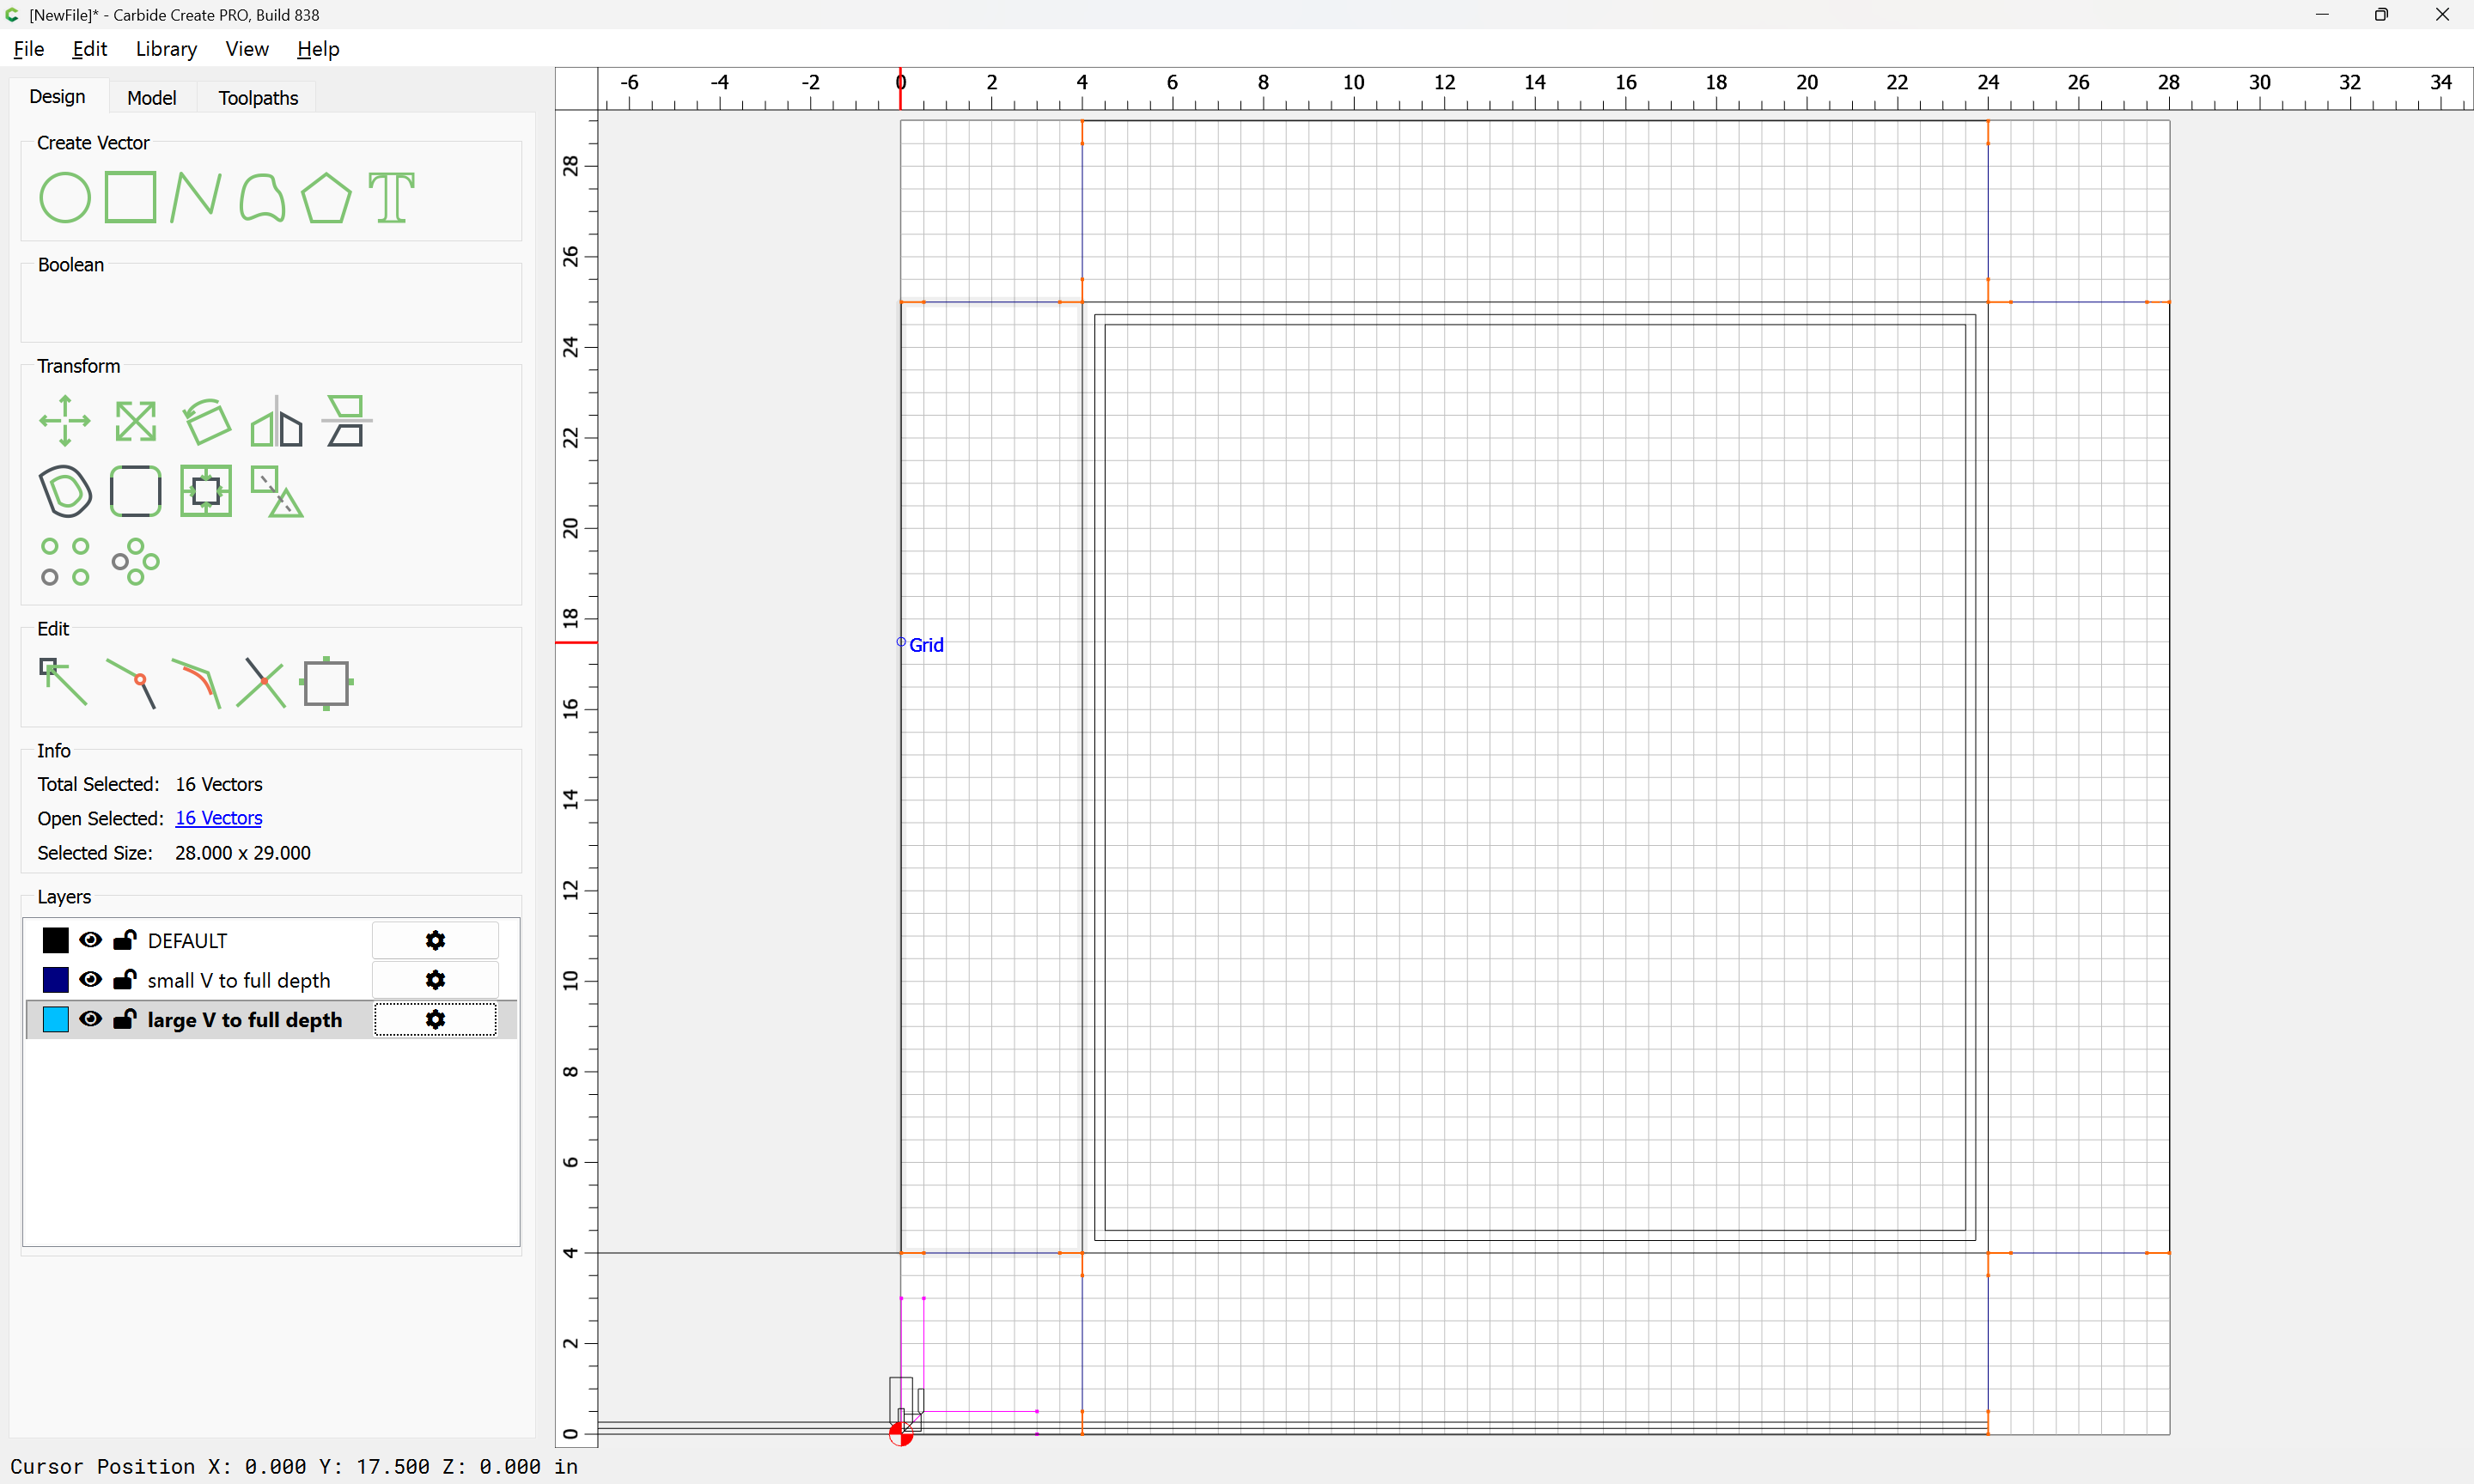Screen dimensions: 2474x1484
Task: Select the Text tool
Action: (391, 197)
